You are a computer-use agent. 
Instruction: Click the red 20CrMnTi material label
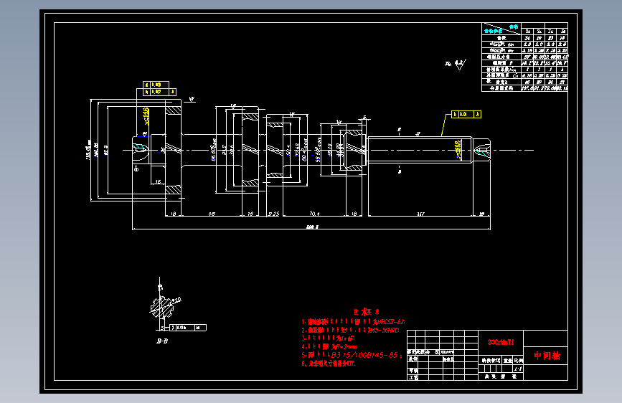[501, 342]
